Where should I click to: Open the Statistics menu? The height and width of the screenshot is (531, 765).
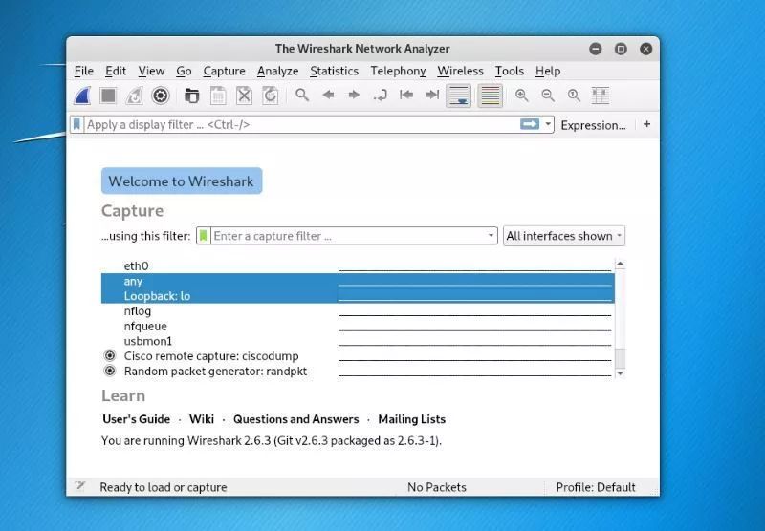(334, 71)
